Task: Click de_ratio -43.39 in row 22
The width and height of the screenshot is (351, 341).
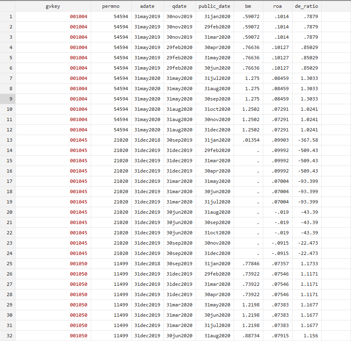Action: [x=307, y=233]
